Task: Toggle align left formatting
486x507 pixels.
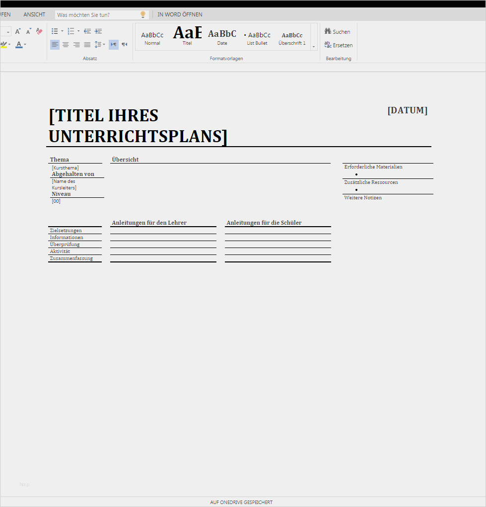Action: [55, 44]
